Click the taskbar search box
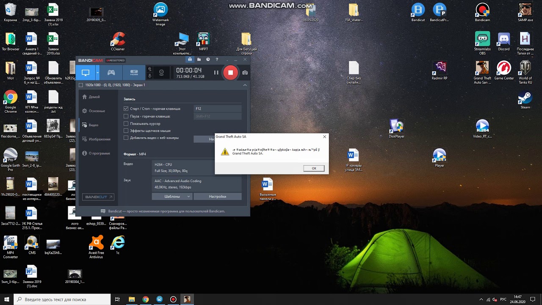The width and height of the screenshot is (542, 305). (62, 299)
